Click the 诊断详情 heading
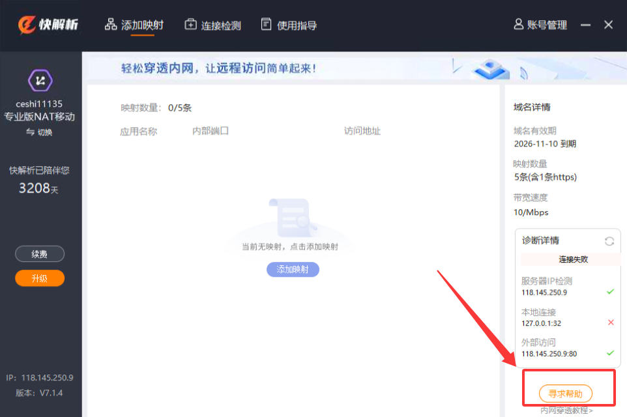 click(540, 240)
